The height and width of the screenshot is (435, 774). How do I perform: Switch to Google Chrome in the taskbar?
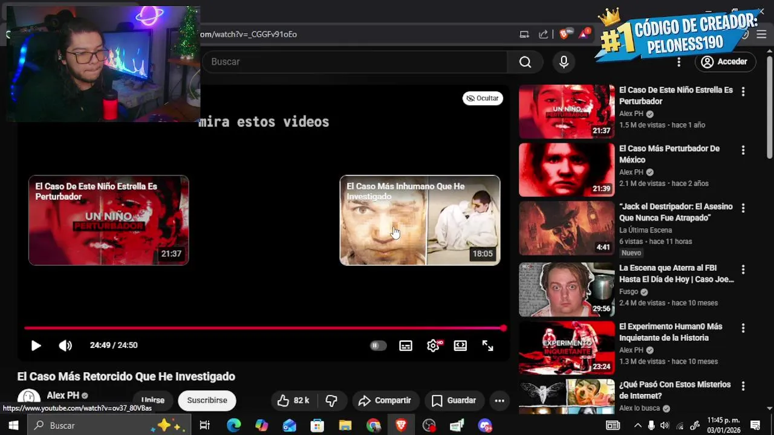tap(373, 425)
